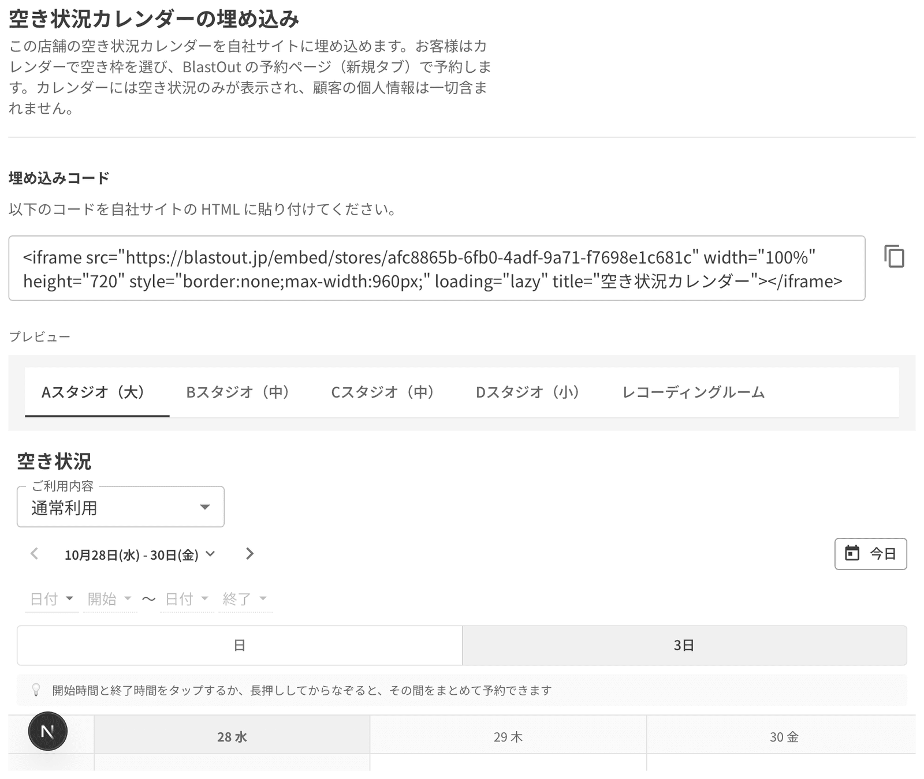The height and width of the screenshot is (779, 924).
Task: Open the ご利用内容 通常利用 dropdown
Action: 121,507
